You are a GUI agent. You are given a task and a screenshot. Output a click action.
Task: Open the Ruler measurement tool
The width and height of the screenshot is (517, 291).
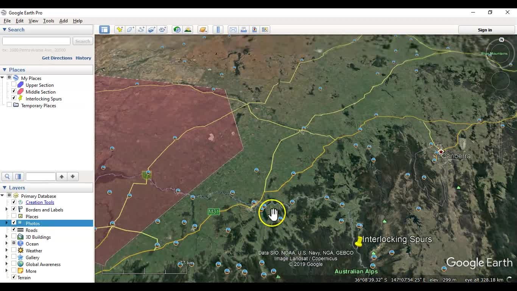(218, 29)
